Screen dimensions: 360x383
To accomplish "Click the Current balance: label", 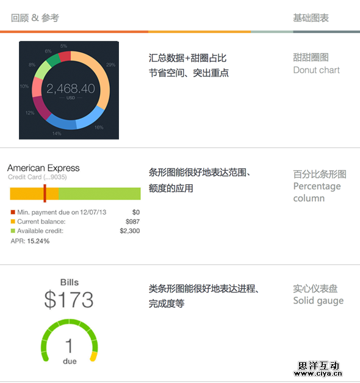I will (41, 221).
